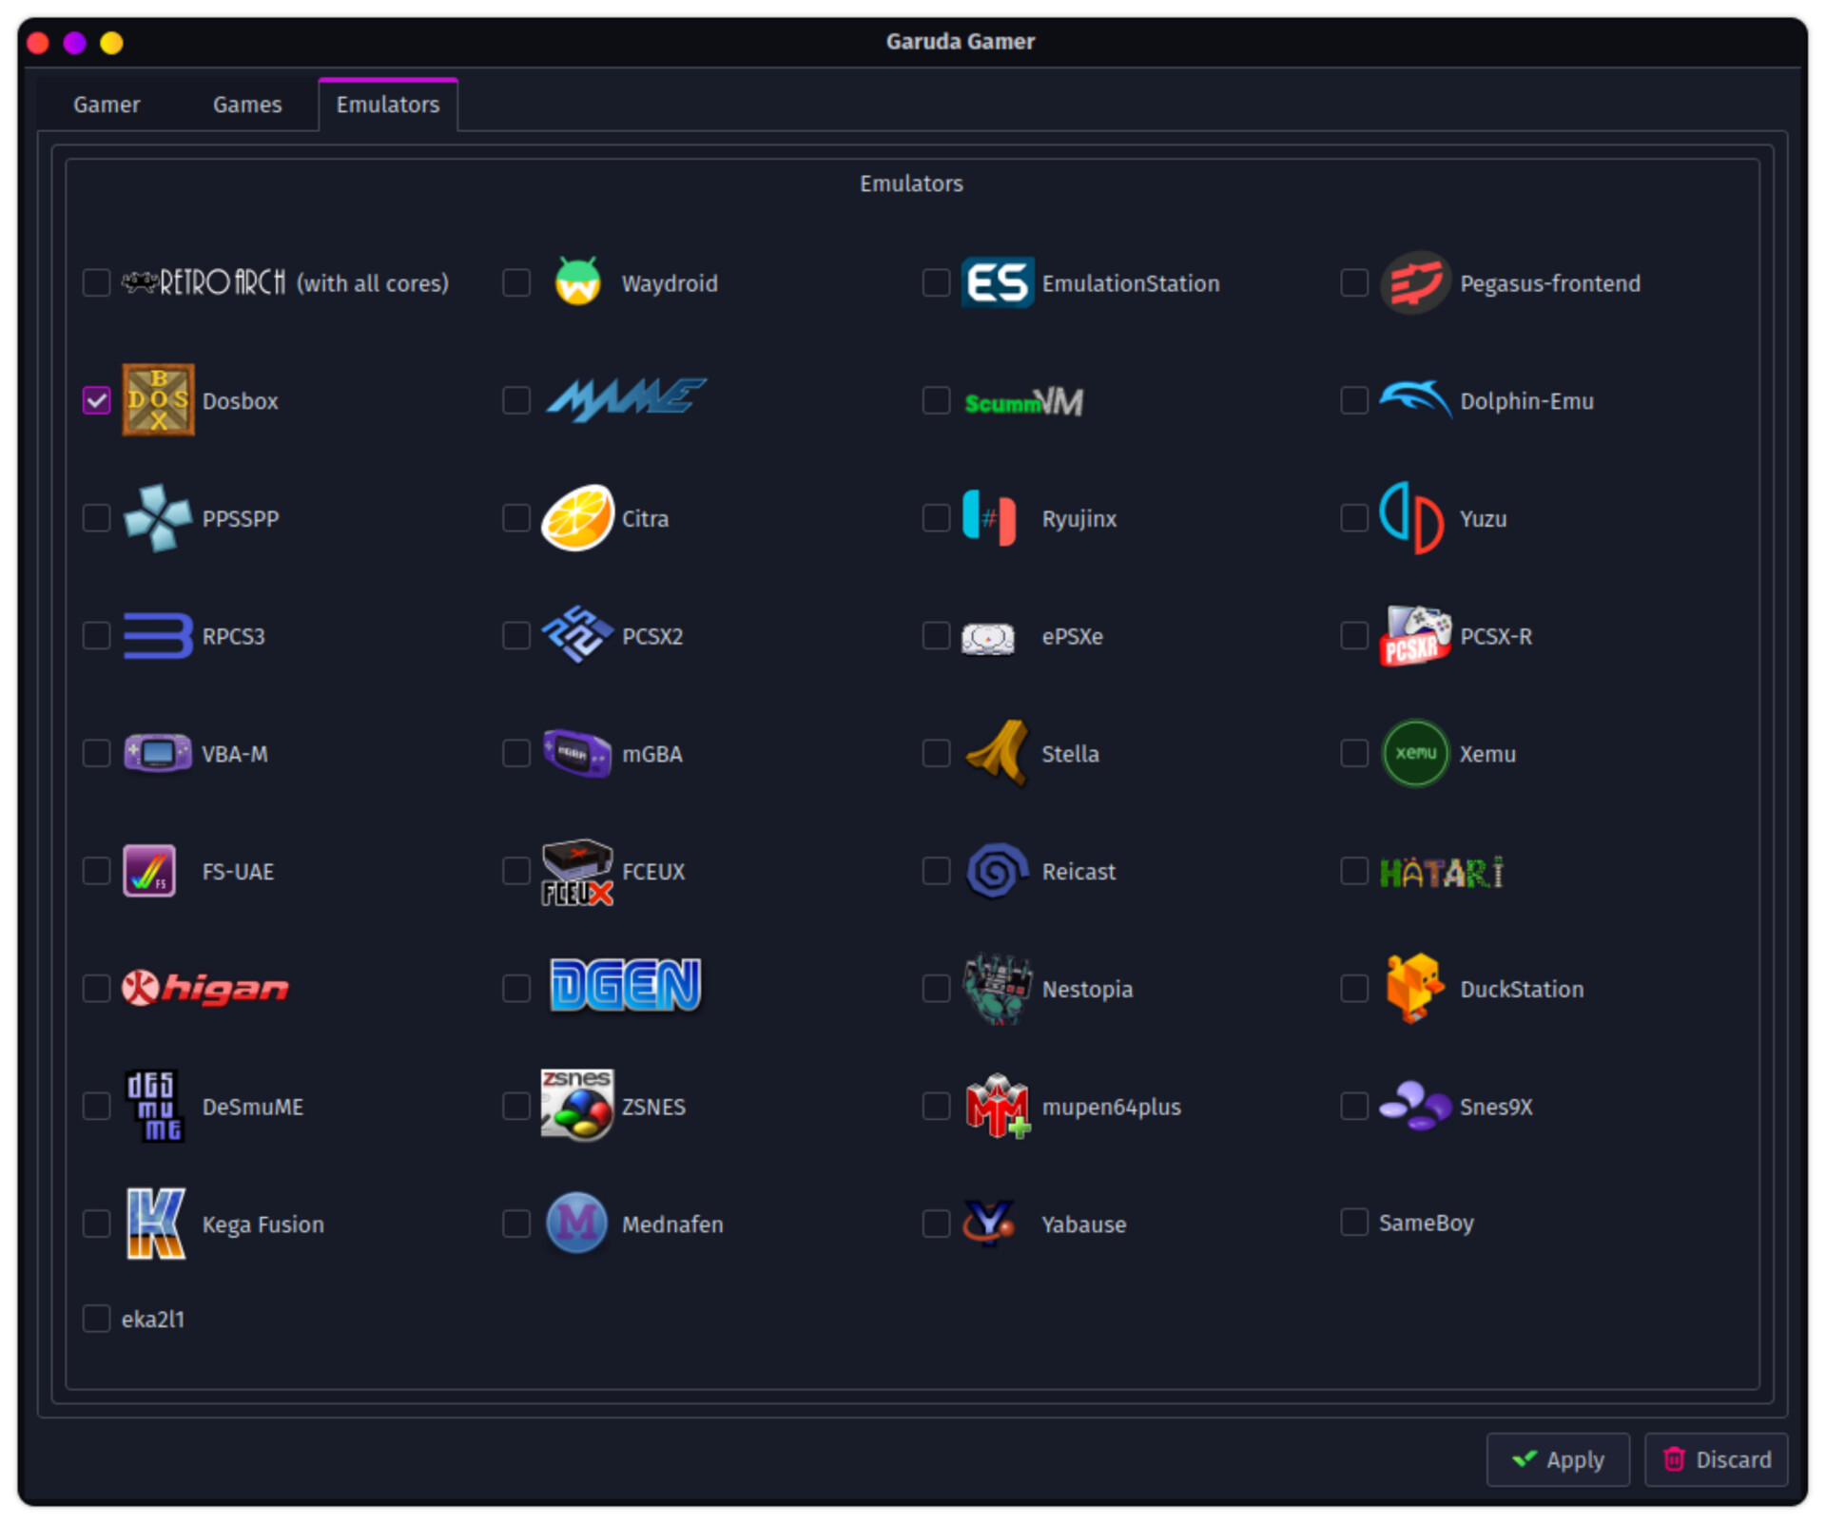
Task: Click the Pegasus-frontend red icon
Action: pyautogui.click(x=1415, y=282)
